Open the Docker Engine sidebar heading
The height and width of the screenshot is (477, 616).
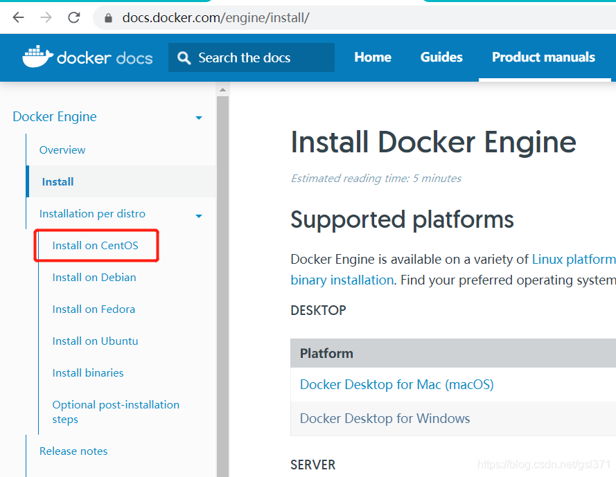point(55,116)
